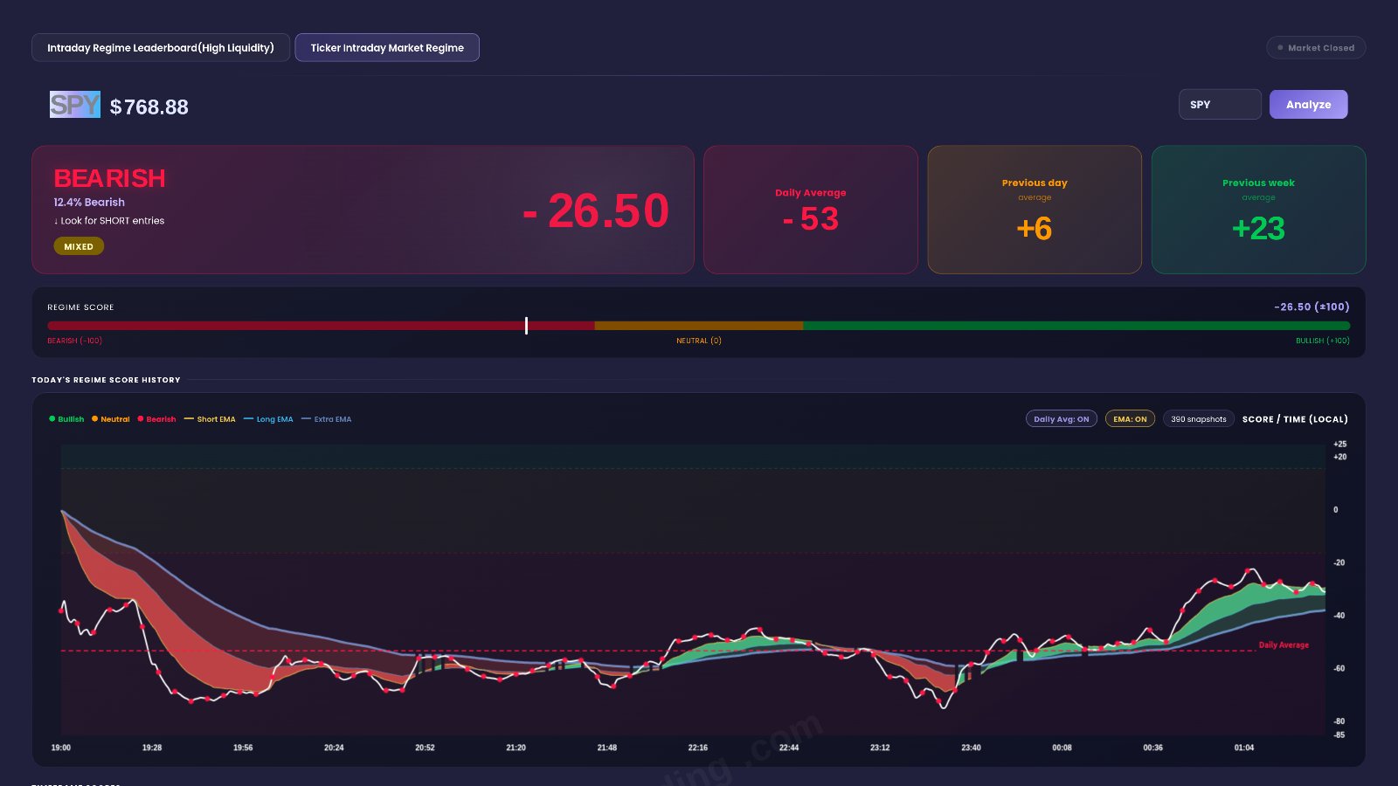
Task: Click the Short EMA legend entry
Action: [x=210, y=419]
